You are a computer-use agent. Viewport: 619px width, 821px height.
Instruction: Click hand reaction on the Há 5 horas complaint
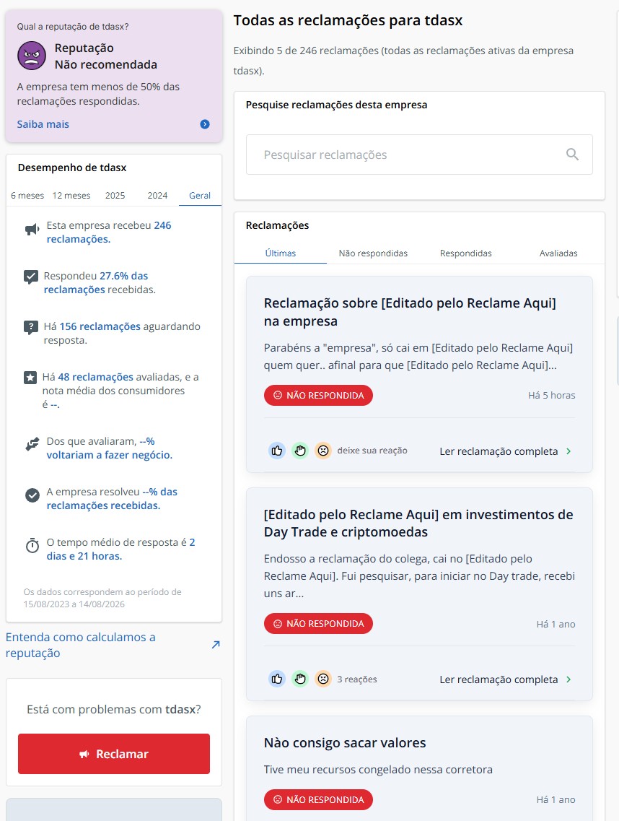pyautogui.click(x=300, y=451)
